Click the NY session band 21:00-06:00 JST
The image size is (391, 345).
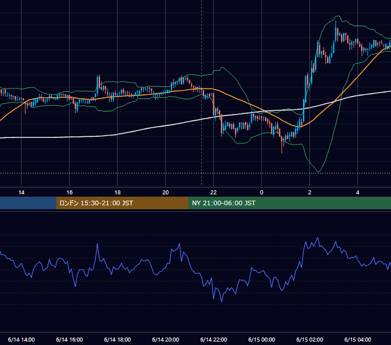tap(289, 203)
